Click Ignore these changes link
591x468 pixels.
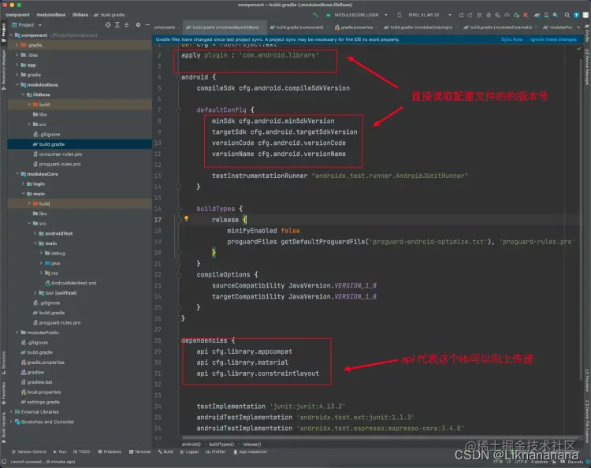[553, 39]
